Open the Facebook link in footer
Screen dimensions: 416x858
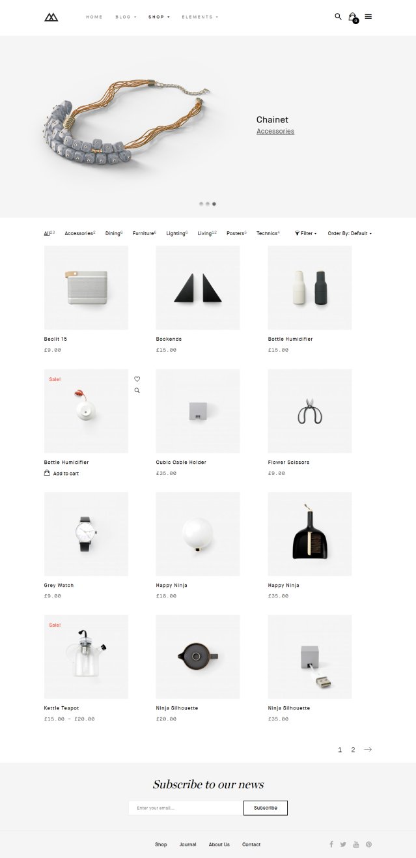click(331, 844)
